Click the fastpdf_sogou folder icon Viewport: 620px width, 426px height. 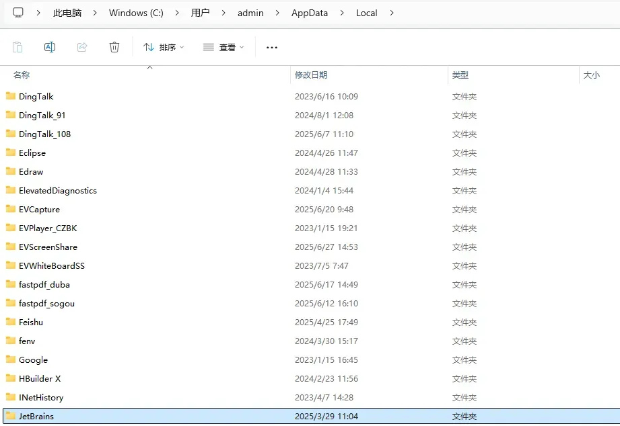[x=11, y=303]
